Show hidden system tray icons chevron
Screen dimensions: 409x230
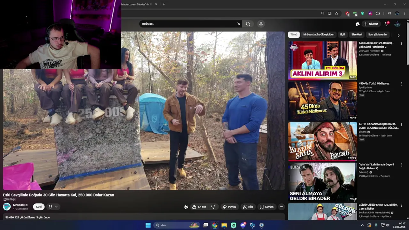click(362, 225)
